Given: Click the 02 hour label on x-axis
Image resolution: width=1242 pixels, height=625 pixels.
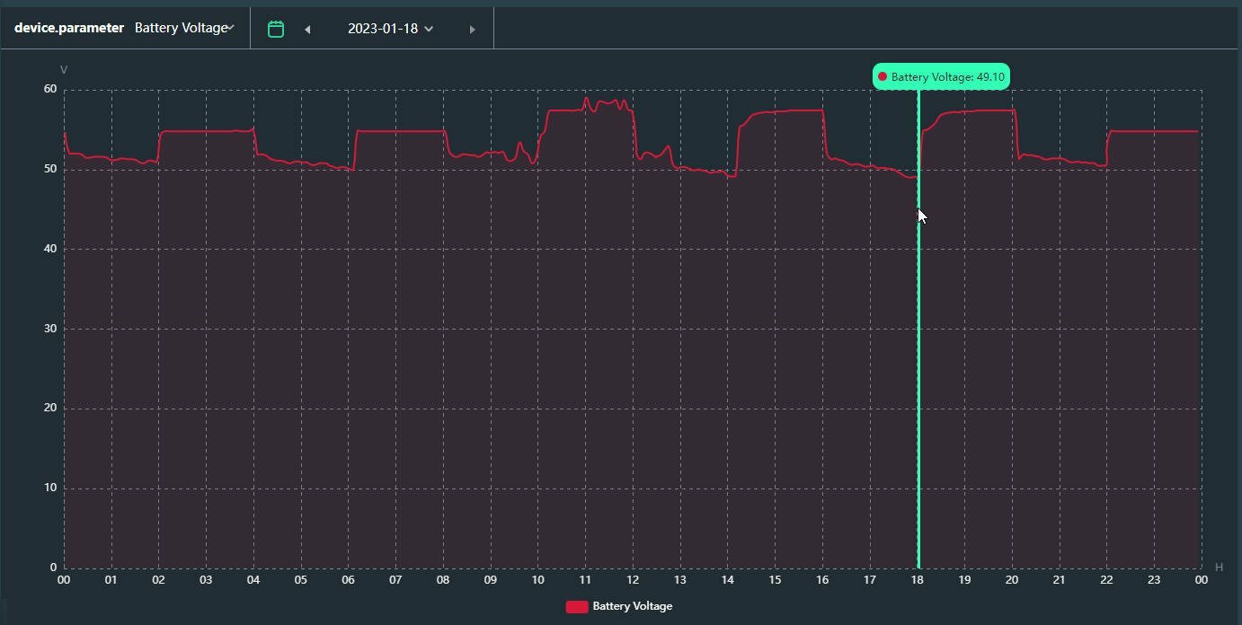Looking at the screenshot, I should tap(158, 580).
